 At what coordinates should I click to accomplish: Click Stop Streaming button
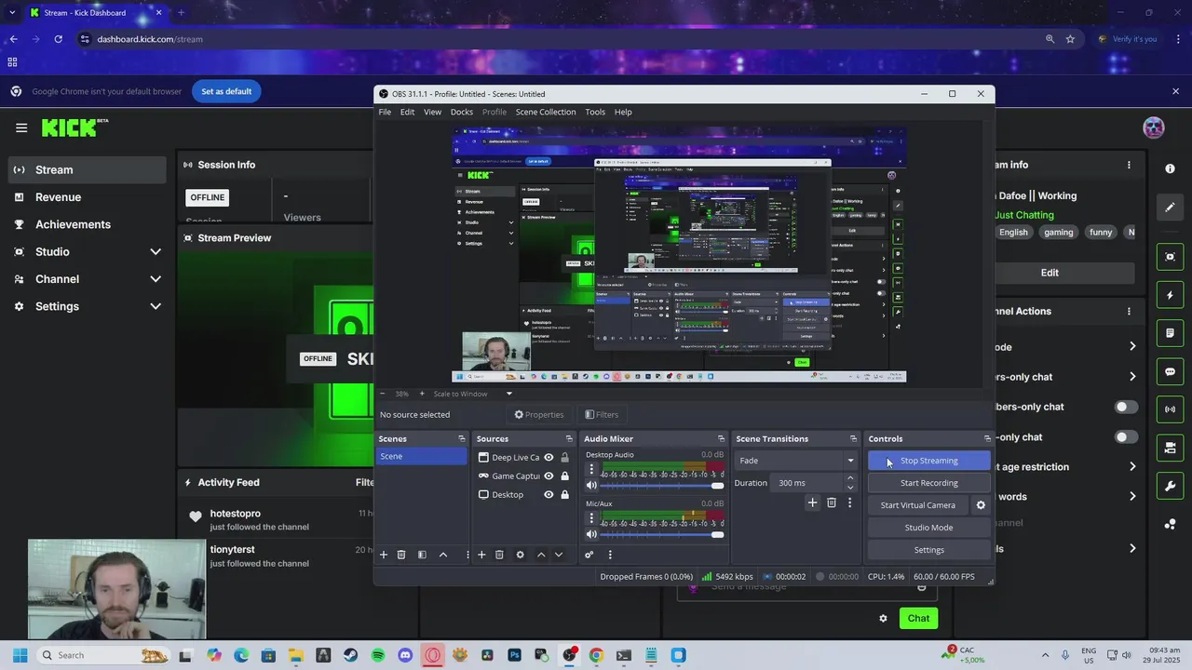(928, 461)
